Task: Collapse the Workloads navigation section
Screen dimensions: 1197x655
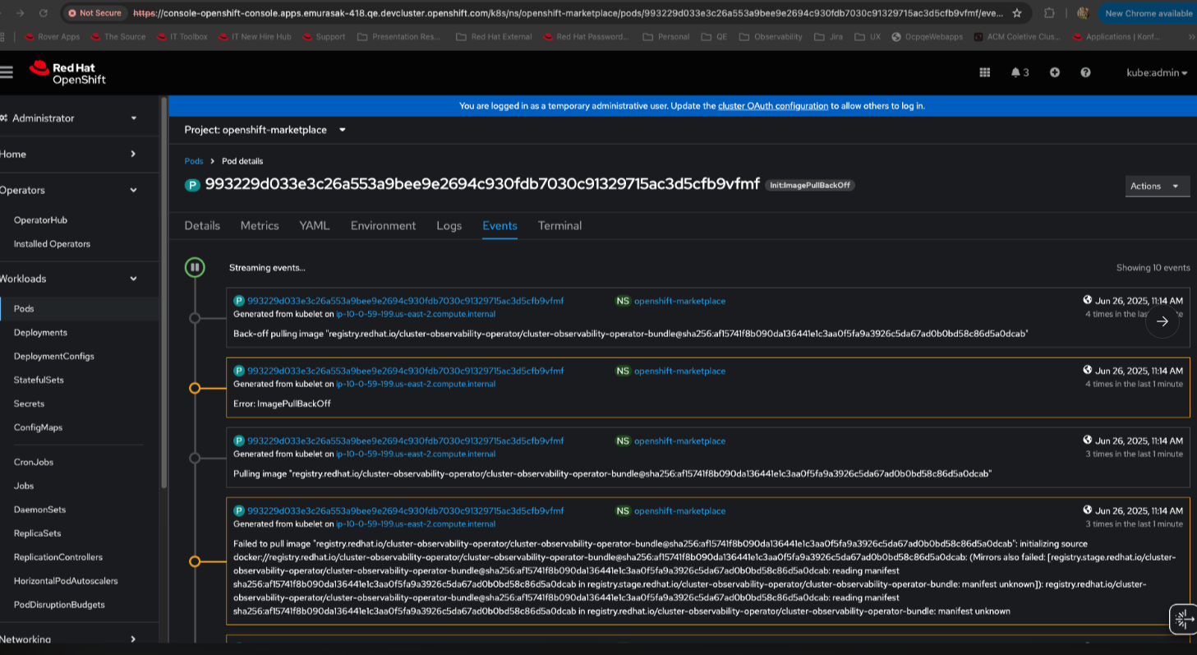Action: point(69,279)
